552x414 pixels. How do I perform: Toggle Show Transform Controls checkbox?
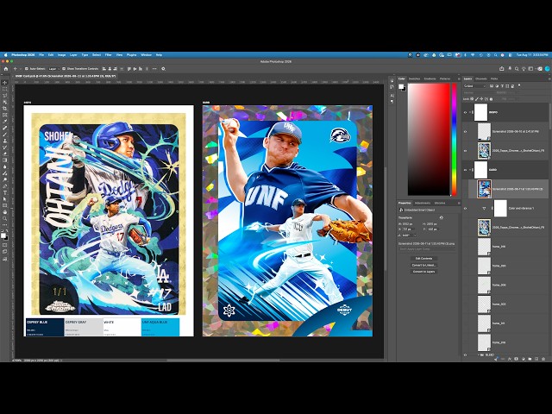[64, 69]
